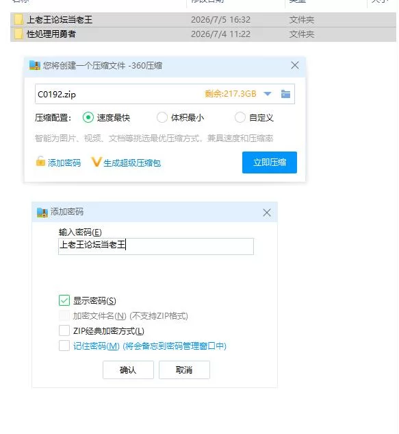Click the 上老王论坛当老王 folder name
The image size is (399, 434).
[x=60, y=20]
